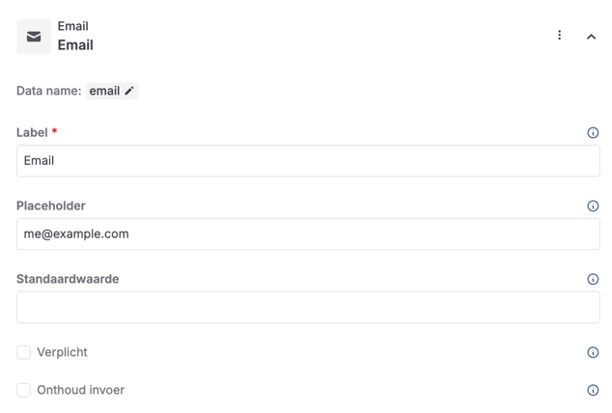Click the bold Email panel title

tap(75, 45)
